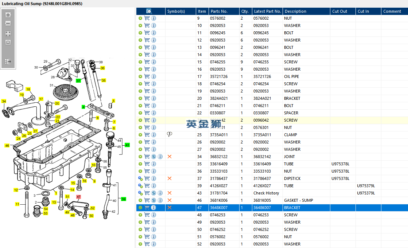Open assembly gears icon for item 39 TUBE
The height and width of the screenshot is (248, 408).
(x=140, y=186)
